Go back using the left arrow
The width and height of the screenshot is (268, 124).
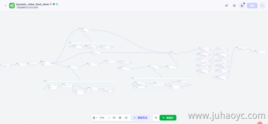tap(5, 6)
